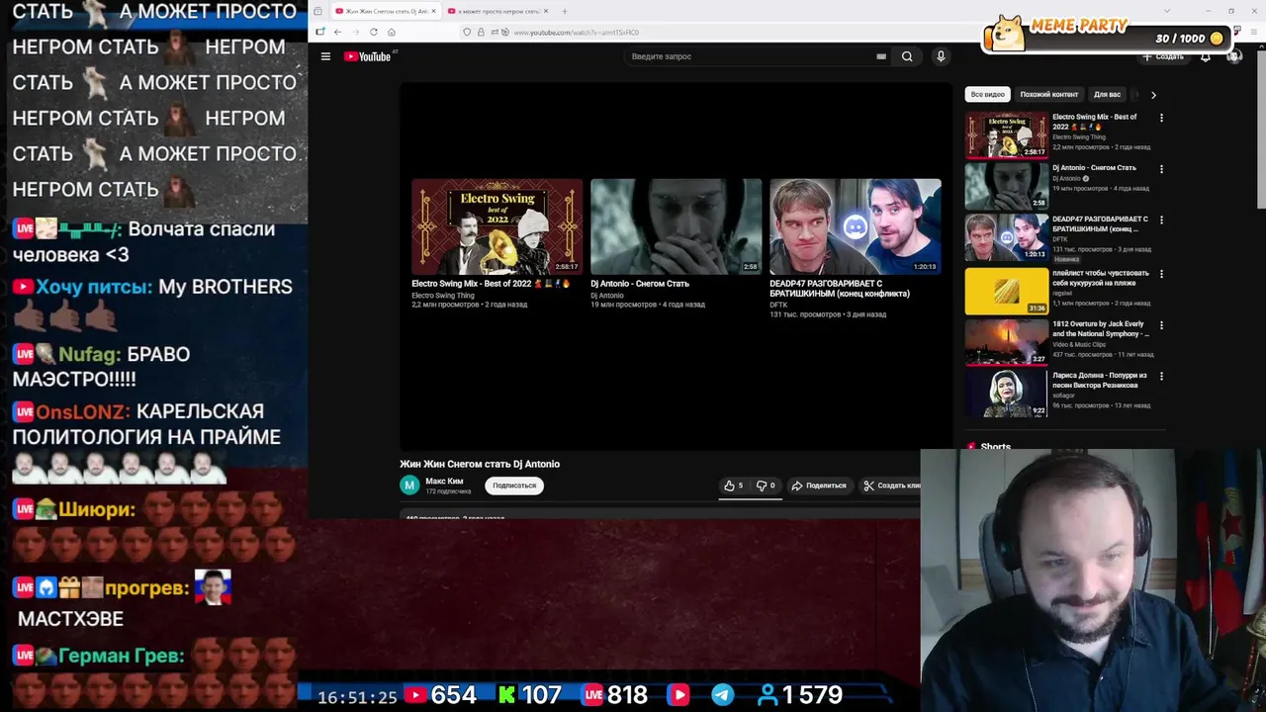Select the 'Все видео' chip
Image resolution: width=1266 pixels, height=712 pixels.
pos(987,95)
